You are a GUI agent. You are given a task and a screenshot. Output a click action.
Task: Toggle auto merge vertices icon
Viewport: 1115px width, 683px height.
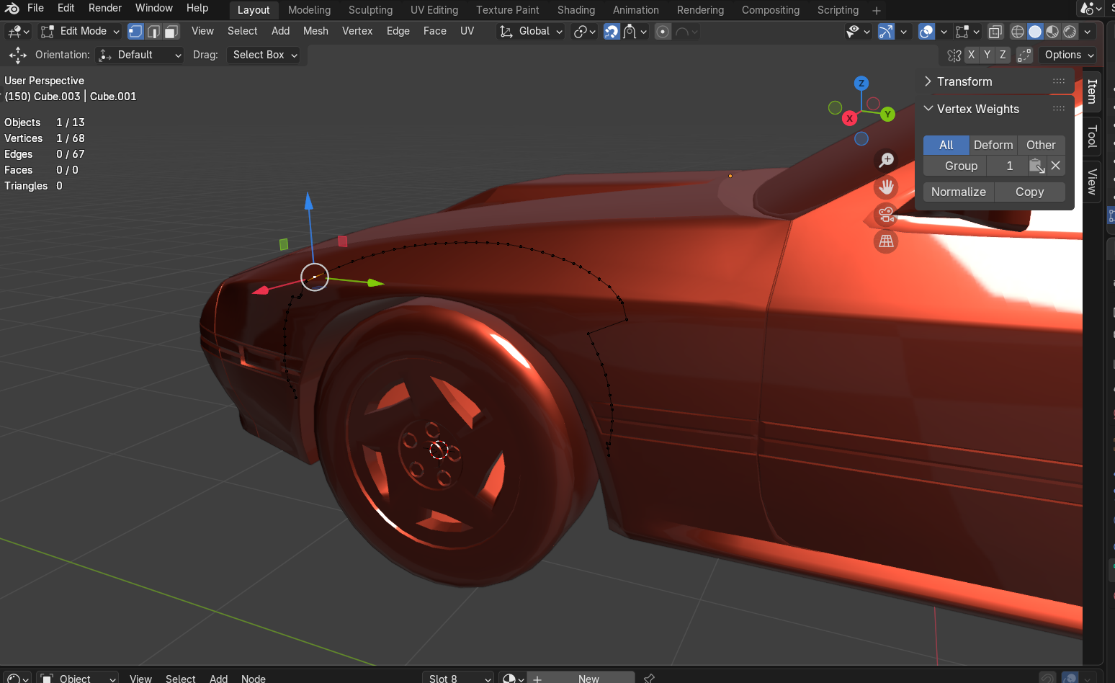click(x=1024, y=55)
